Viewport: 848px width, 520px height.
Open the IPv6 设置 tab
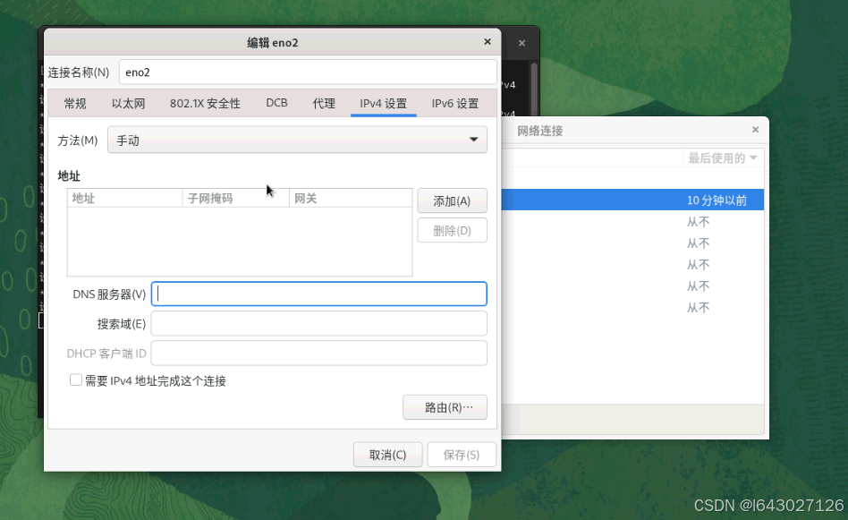point(454,103)
